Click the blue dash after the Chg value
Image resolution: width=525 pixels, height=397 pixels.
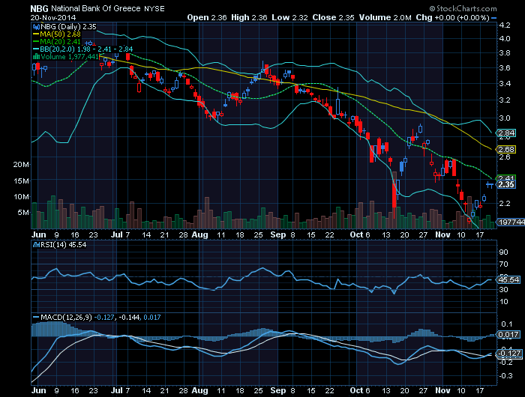(x=493, y=18)
